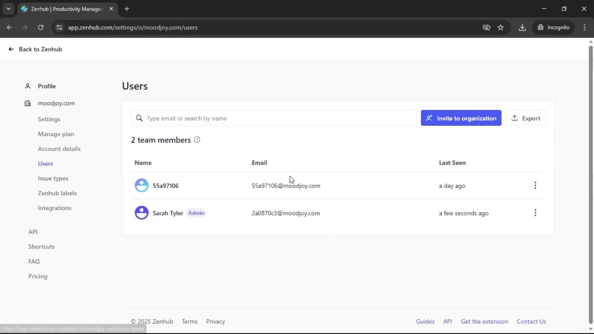Click the help icon beside 2 team members
Image resolution: width=594 pixels, height=334 pixels.
(197, 140)
